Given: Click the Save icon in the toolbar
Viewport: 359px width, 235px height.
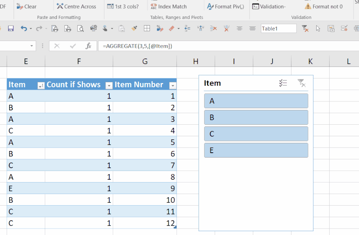Looking at the screenshot, I should 11,28.
